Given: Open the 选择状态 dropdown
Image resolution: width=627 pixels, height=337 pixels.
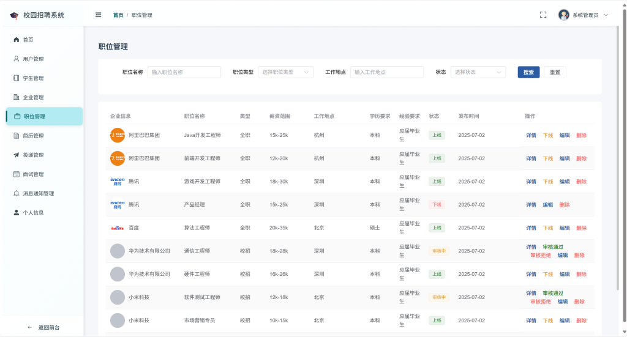Looking at the screenshot, I should point(478,72).
